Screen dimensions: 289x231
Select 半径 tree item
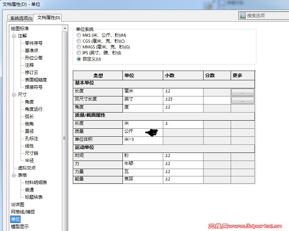[x=29, y=161]
